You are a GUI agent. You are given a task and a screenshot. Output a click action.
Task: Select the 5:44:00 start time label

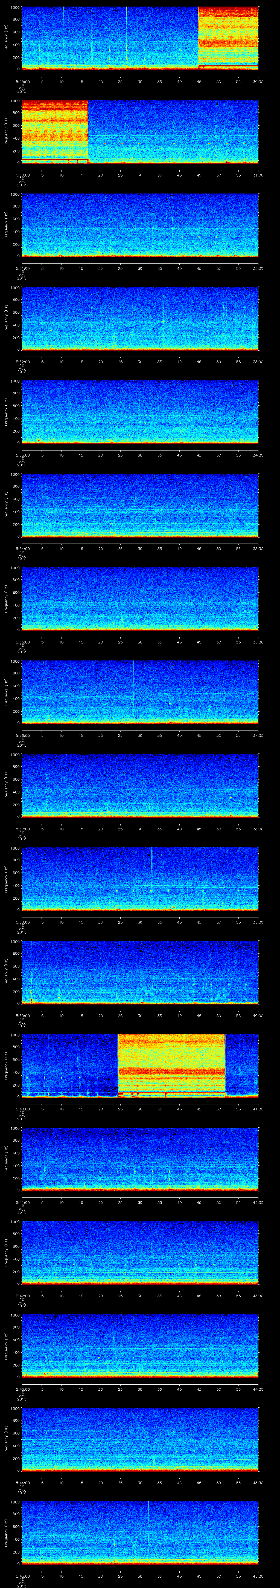click(22, 1483)
